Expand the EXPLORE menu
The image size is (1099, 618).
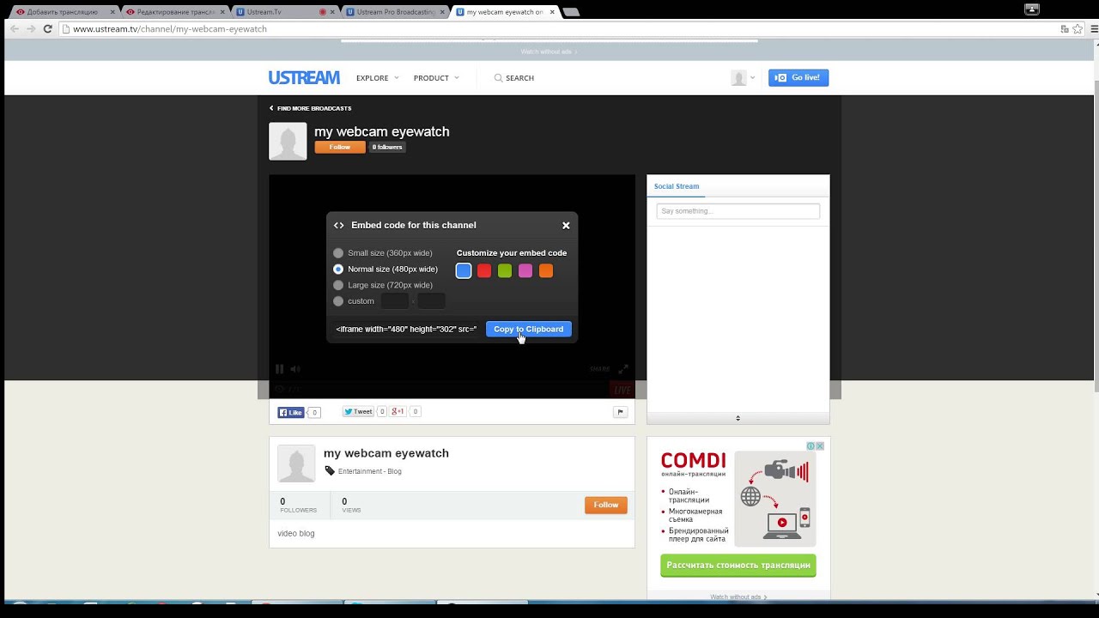(378, 78)
